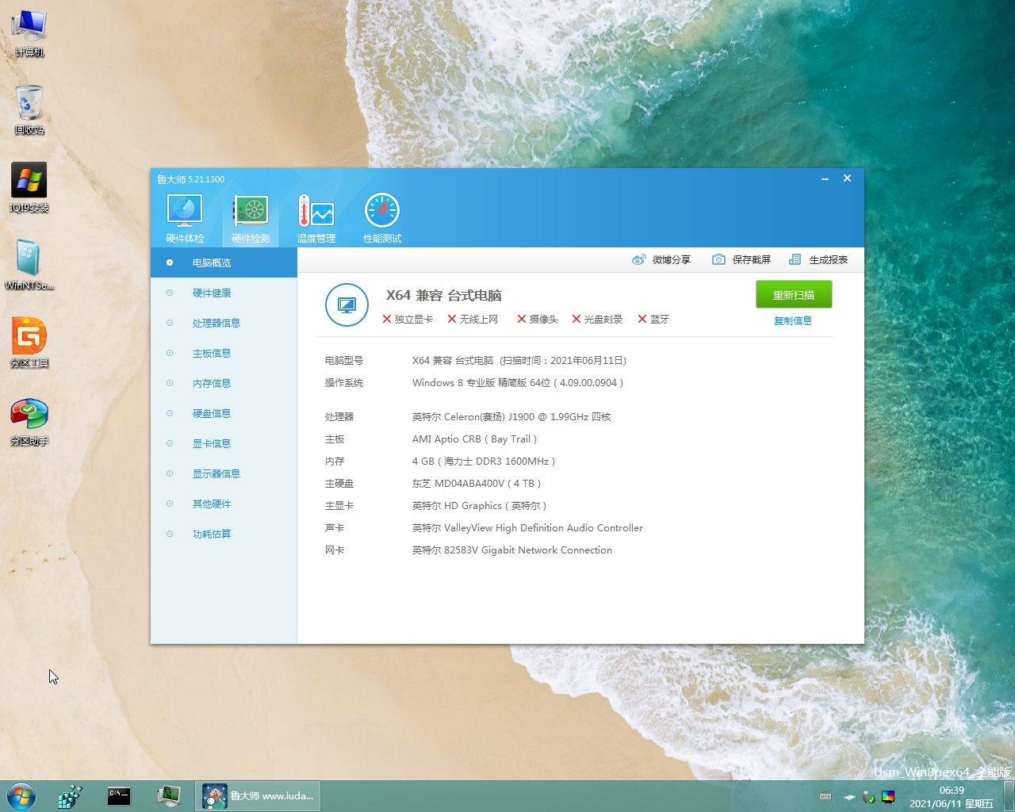The width and height of the screenshot is (1015, 812).
Task: Click the AMI Aptio CRB motherboard text
Action: (x=474, y=439)
